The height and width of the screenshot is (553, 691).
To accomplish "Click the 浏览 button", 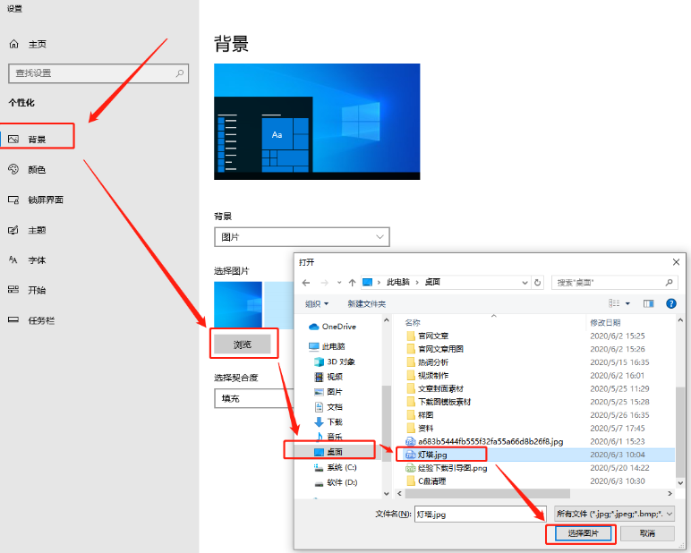I will click(242, 345).
